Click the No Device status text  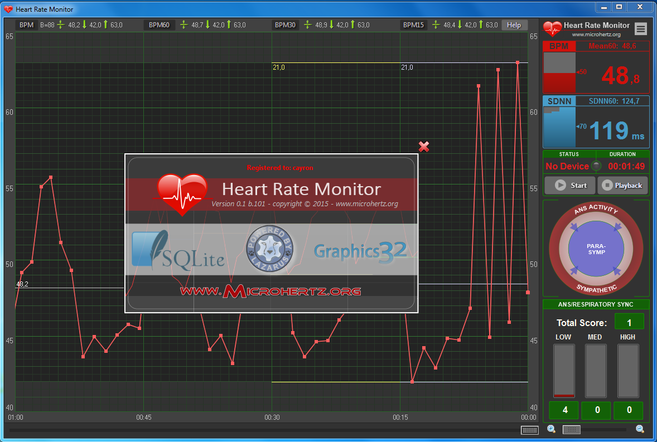click(567, 166)
